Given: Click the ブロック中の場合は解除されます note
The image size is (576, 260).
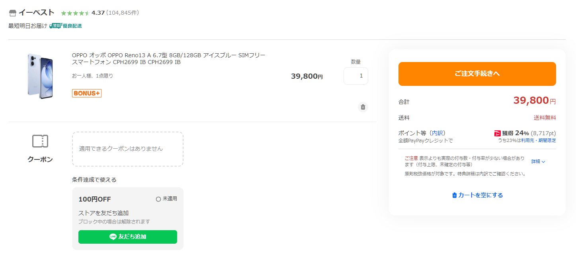Looking at the screenshot, I should coord(114,221).
